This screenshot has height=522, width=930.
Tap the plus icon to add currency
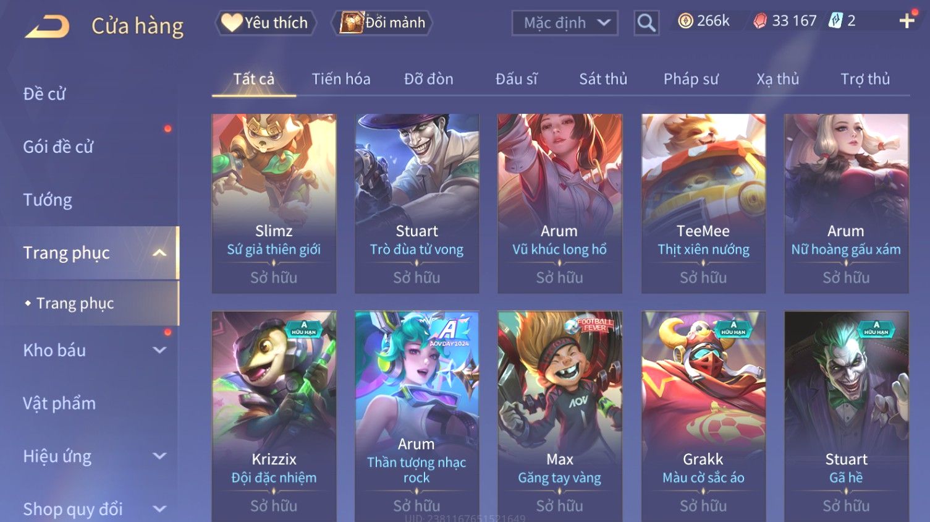pos(907,21)
